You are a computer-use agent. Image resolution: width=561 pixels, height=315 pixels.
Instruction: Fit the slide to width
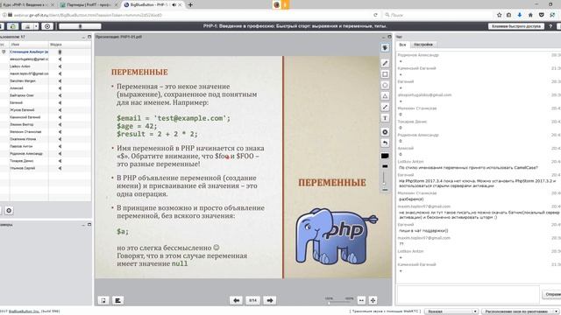361,300
